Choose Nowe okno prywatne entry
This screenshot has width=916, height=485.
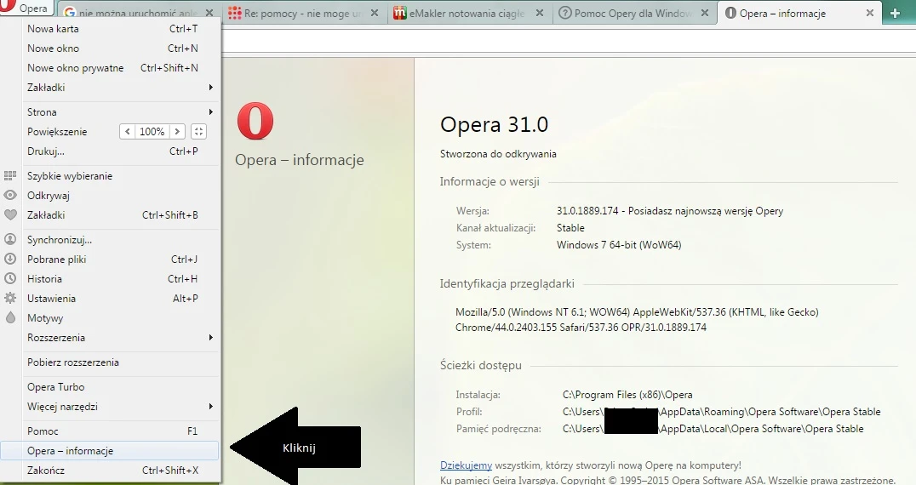coord(111,68)
